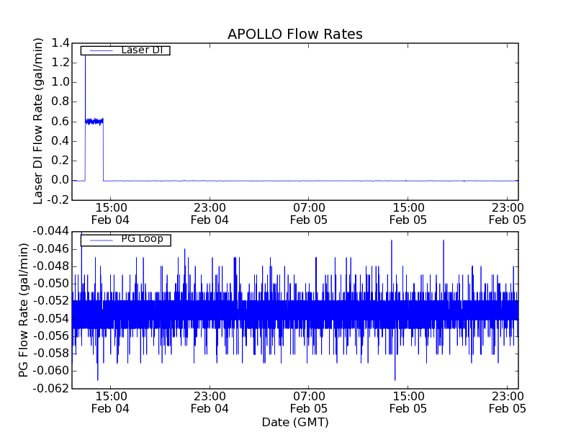Click the "Date (GMT)" x-axis label
The width and height of the screenshot is (576, 432).
coord(294,421)
